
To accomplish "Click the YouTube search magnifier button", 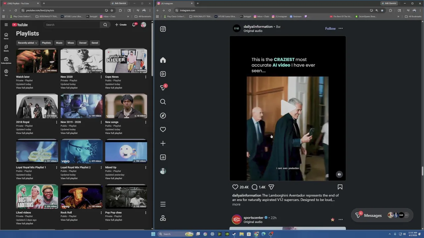I will pos(105,25).
